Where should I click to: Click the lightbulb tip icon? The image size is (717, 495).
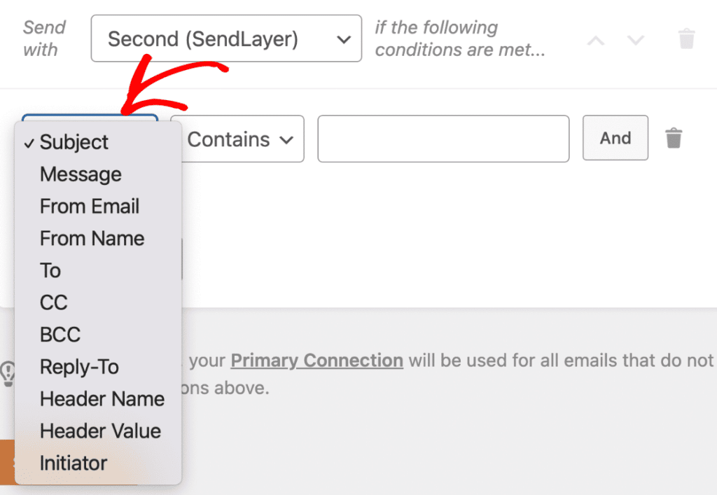(7, 375)
